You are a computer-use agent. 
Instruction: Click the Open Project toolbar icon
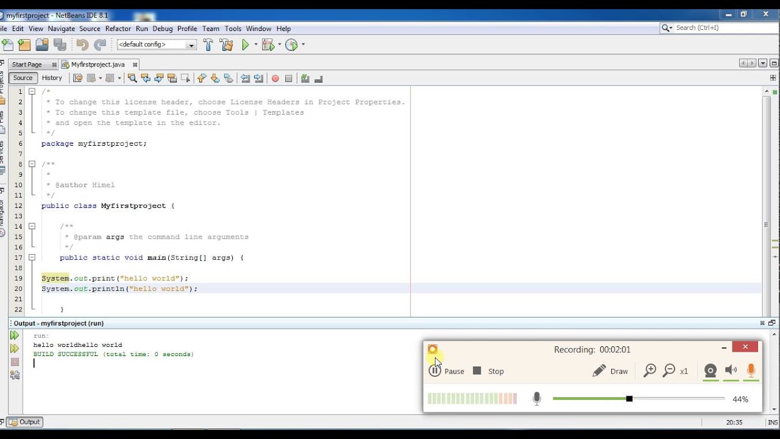click(x=42, y=45)
